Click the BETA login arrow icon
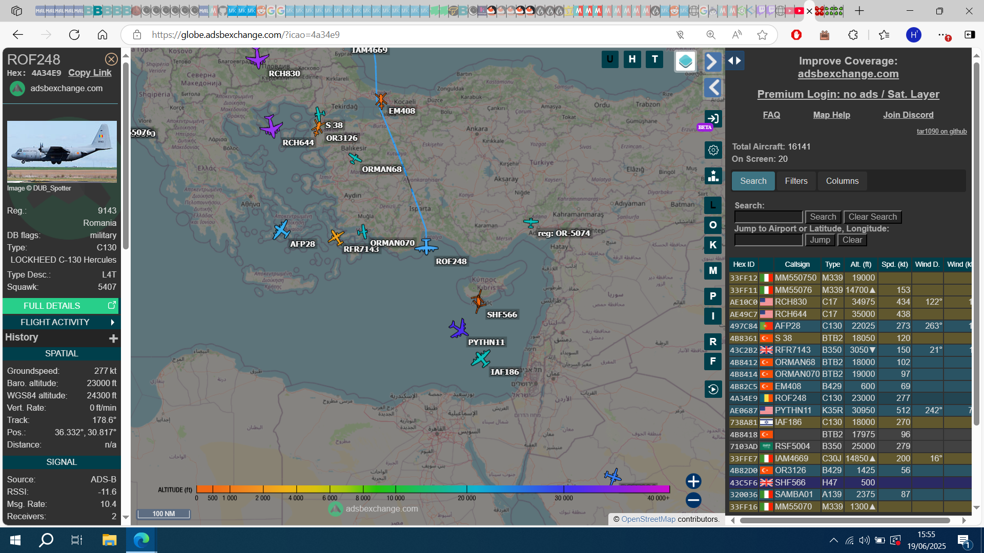 pyautogui.click(x=713, y=119)
